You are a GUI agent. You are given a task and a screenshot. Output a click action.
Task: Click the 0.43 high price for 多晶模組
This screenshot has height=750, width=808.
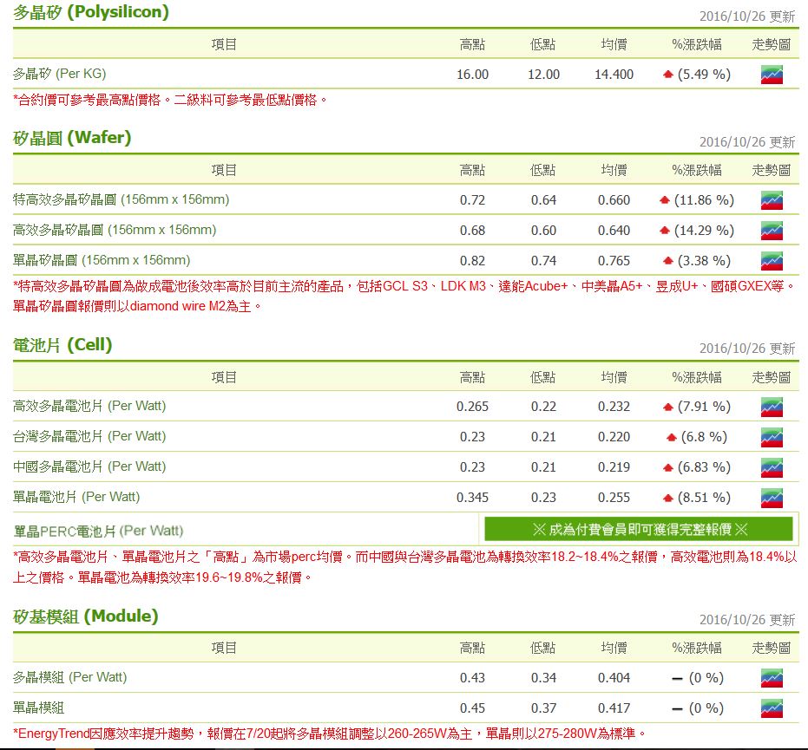472,678
